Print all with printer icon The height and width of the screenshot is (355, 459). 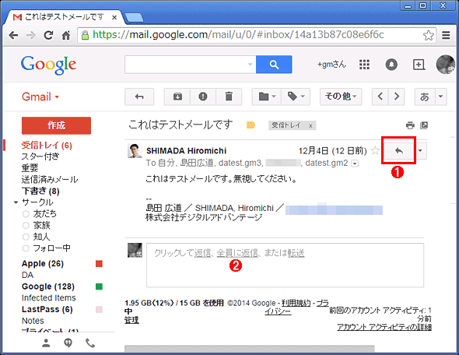(x=410, y=125)
